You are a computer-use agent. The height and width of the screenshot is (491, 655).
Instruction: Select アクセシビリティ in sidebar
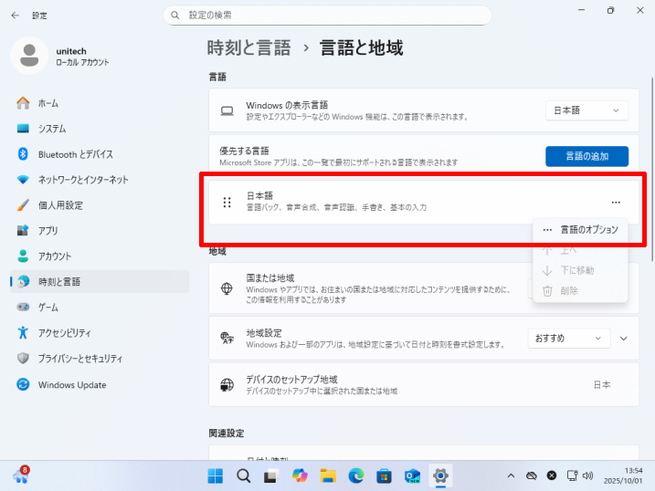64,333
